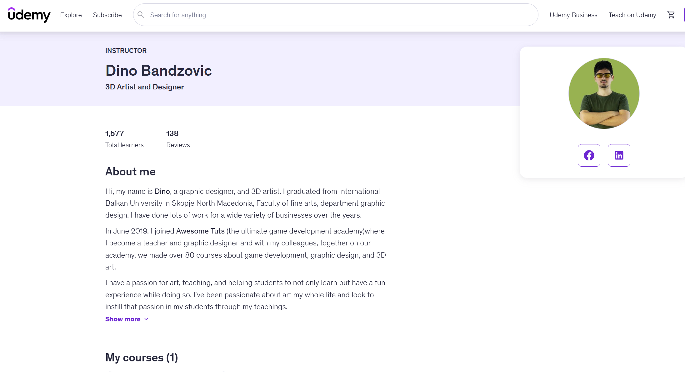Viewport: 685px width, 372px height.
Task: Click the Dino Bandzovic instructor name heading
Action: point(158,71)
